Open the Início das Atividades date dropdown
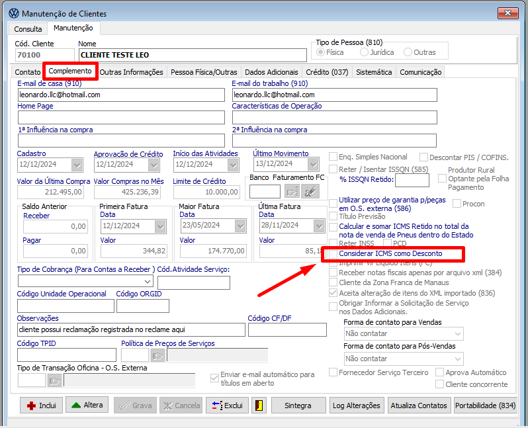The height and width of the screenshot is (428, 528). (x=233, y=165)
